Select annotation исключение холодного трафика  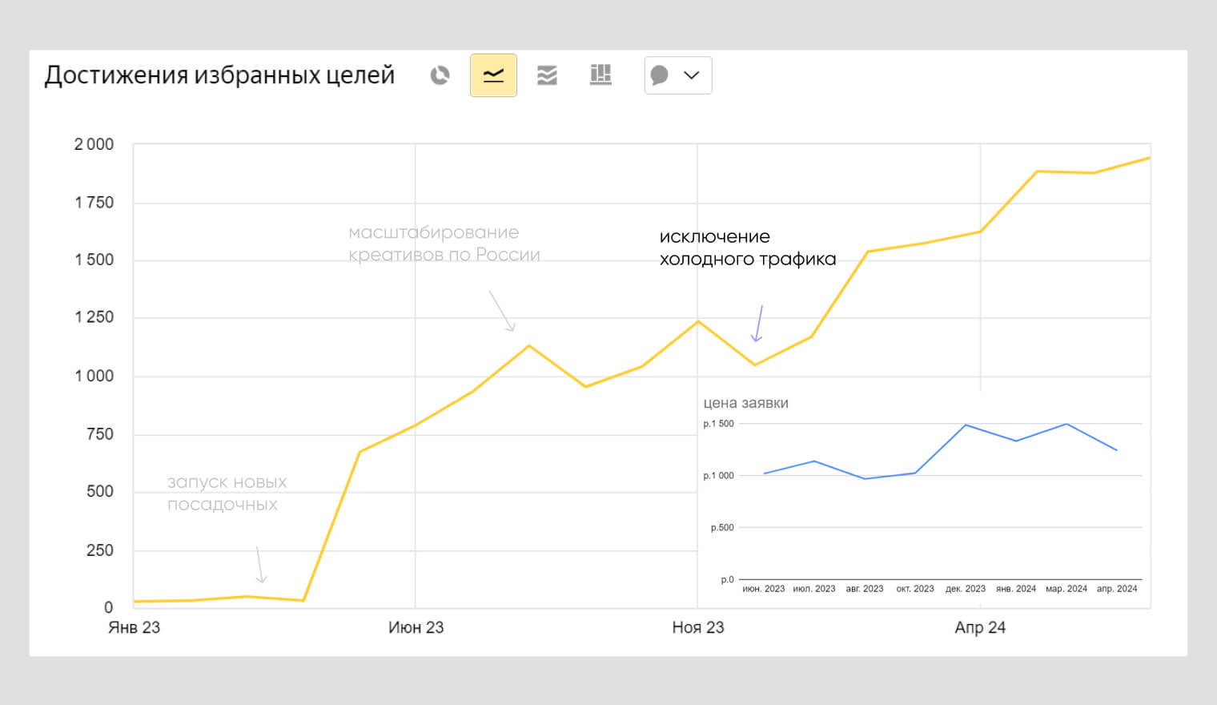point(746,248)
